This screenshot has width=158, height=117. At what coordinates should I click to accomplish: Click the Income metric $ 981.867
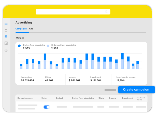(74, 80)
